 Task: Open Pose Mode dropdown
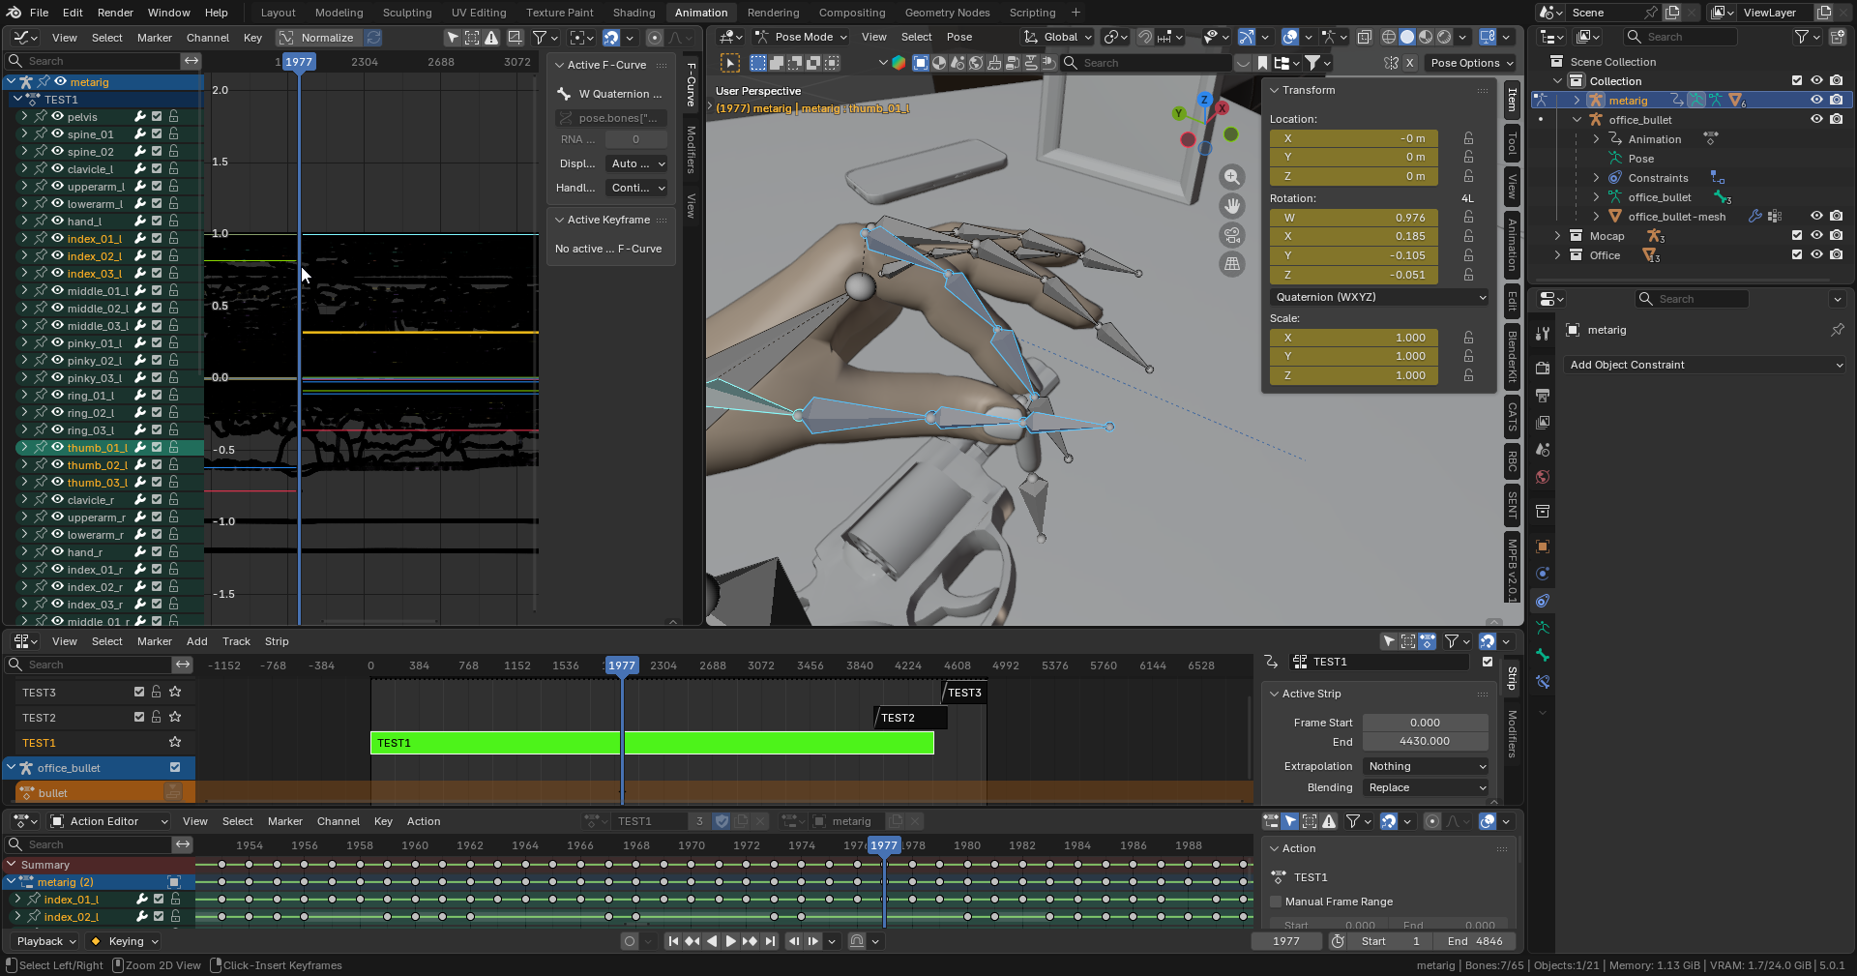tap(801, 37)
